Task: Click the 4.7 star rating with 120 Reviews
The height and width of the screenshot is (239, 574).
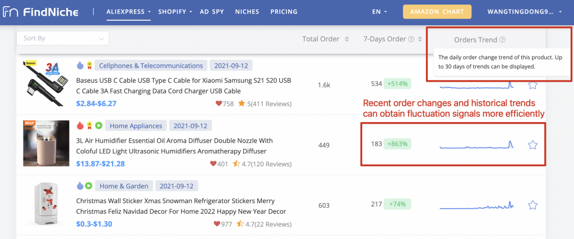Action: click(x=262, y=164)
